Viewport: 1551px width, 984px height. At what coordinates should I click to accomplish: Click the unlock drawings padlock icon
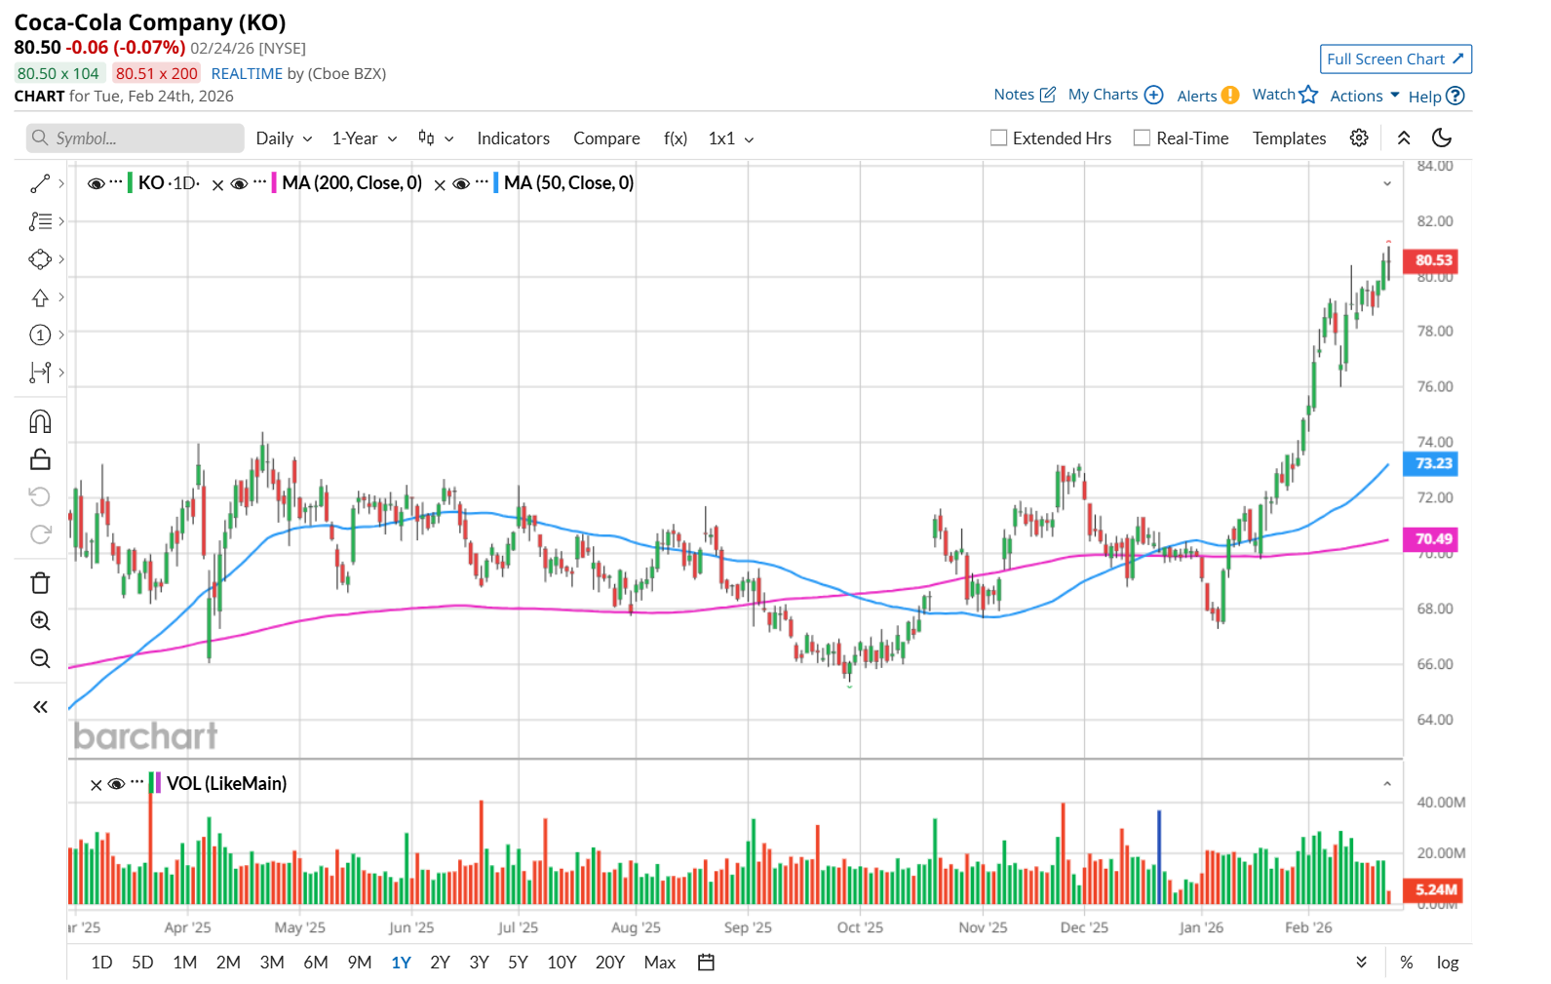(x=40, y=459)
